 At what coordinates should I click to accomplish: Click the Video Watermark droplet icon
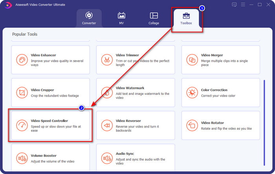coord(107,93)
